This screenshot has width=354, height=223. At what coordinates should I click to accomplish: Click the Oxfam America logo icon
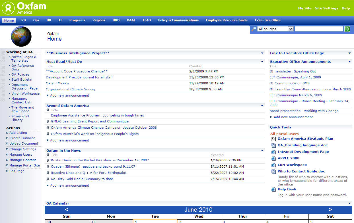8,8
